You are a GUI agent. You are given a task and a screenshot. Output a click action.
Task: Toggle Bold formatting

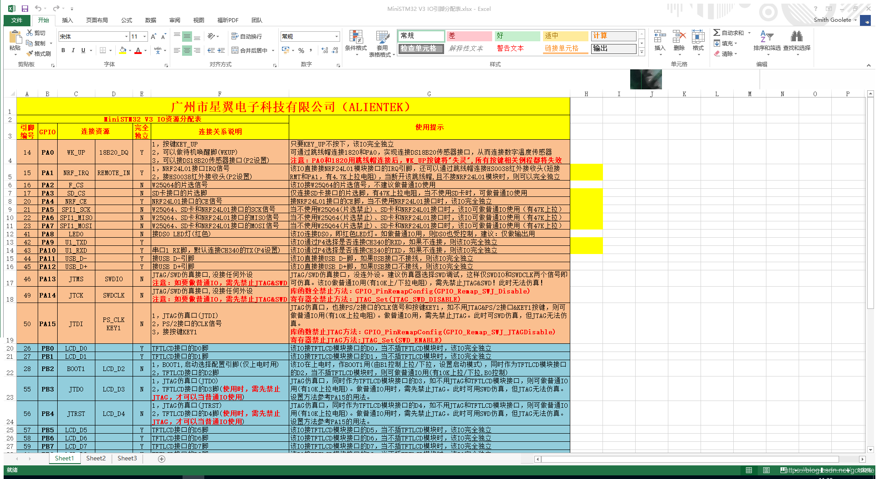(63, 50)
